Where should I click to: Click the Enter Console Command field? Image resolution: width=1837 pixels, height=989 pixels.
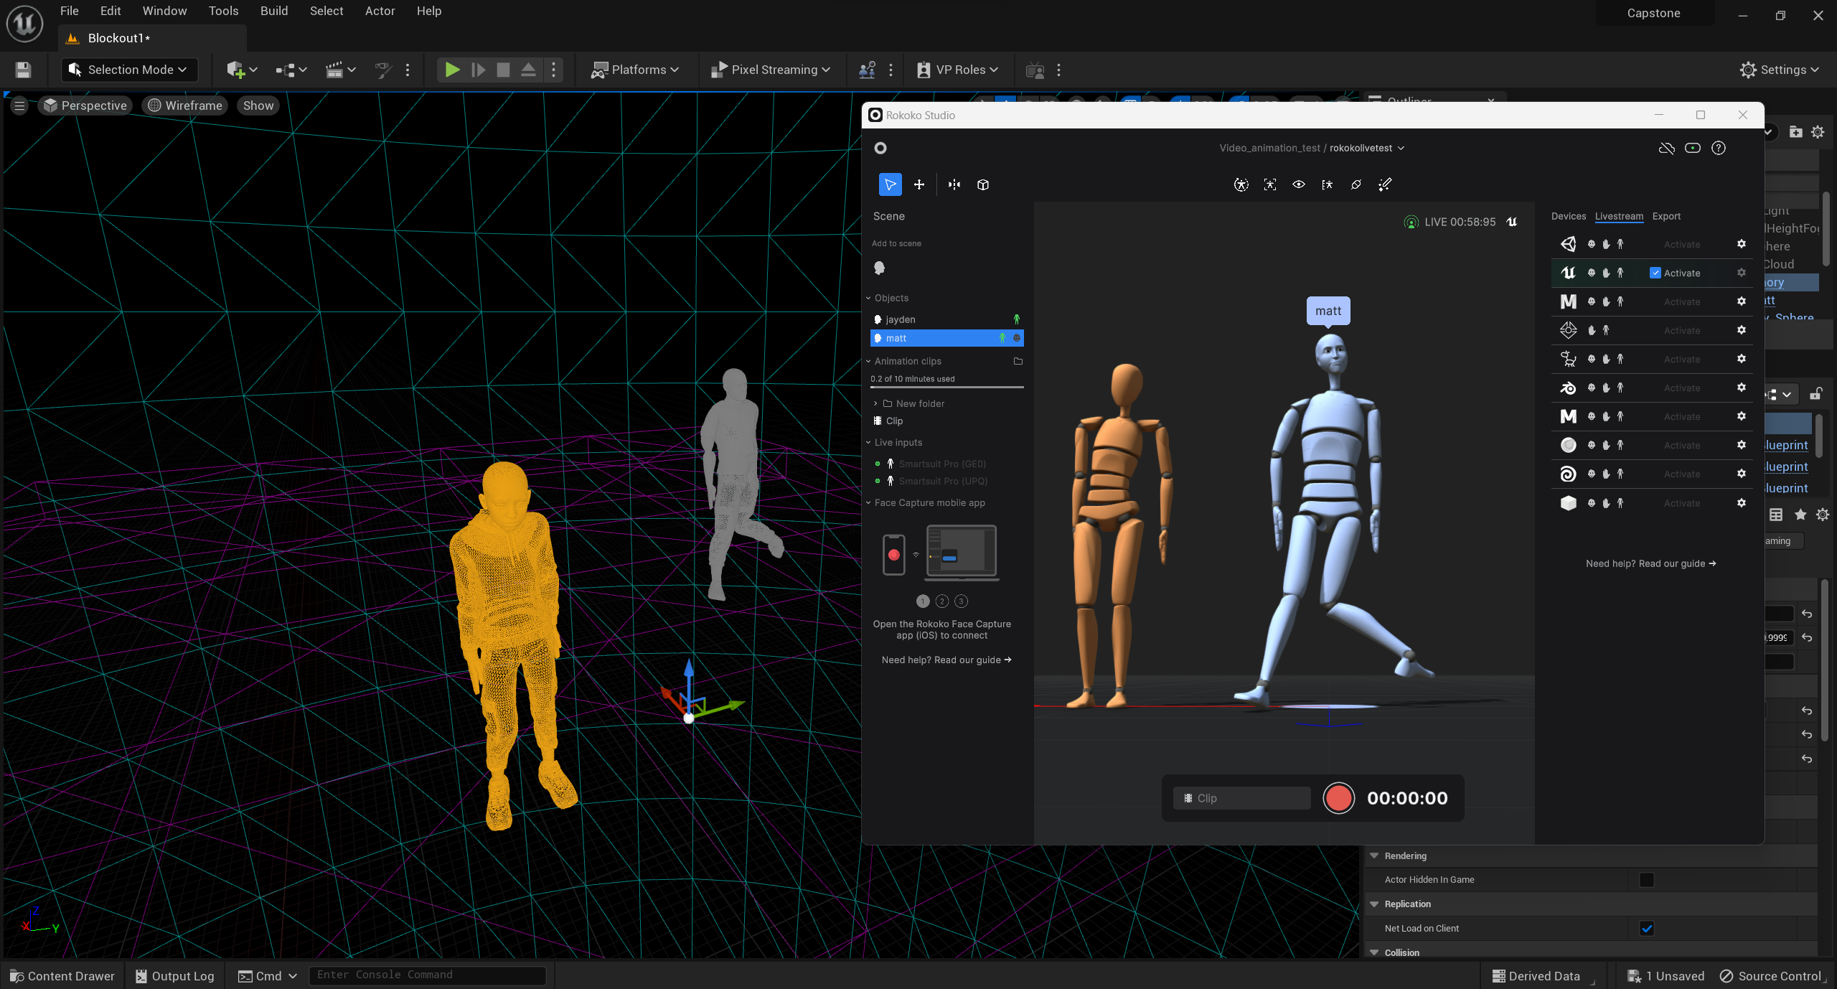428,975
